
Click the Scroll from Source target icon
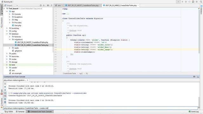coord(41,5)
